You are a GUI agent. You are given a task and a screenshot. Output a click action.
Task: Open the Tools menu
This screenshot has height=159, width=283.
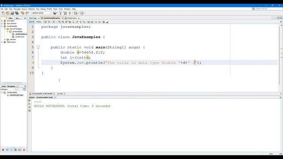(x=61, y=9)
